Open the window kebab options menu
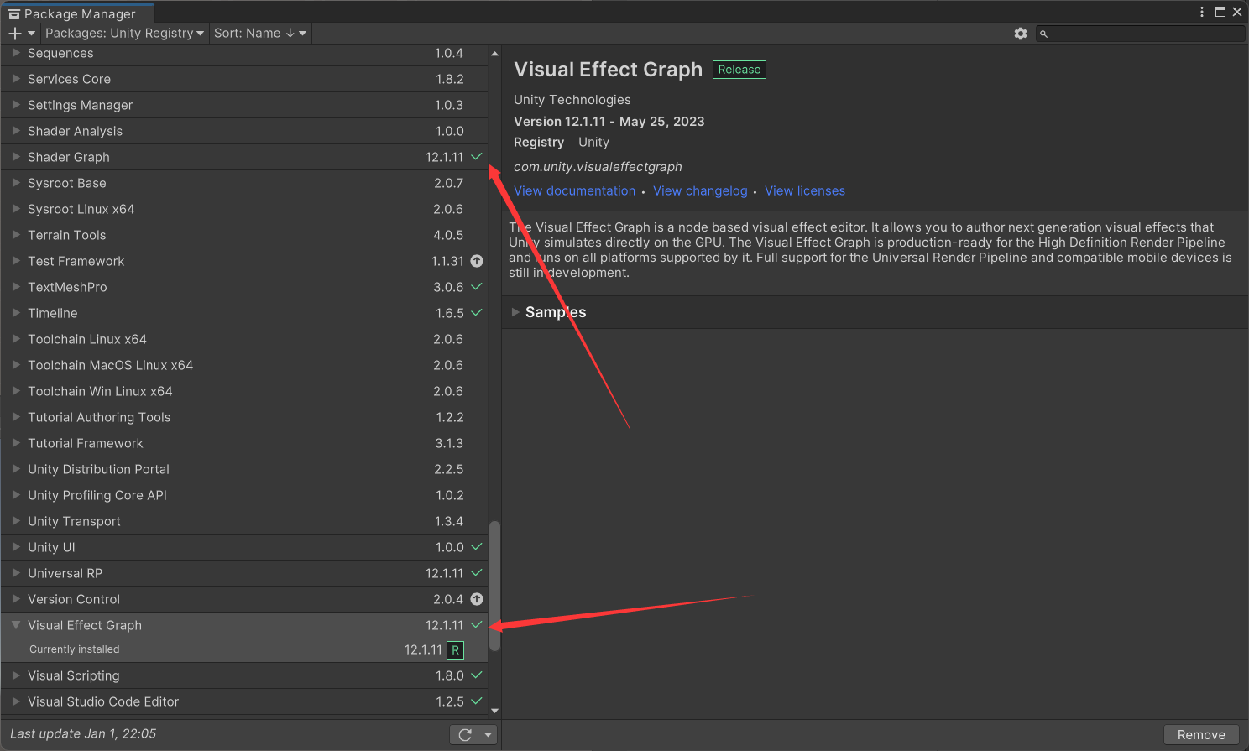 (1202, 12)
